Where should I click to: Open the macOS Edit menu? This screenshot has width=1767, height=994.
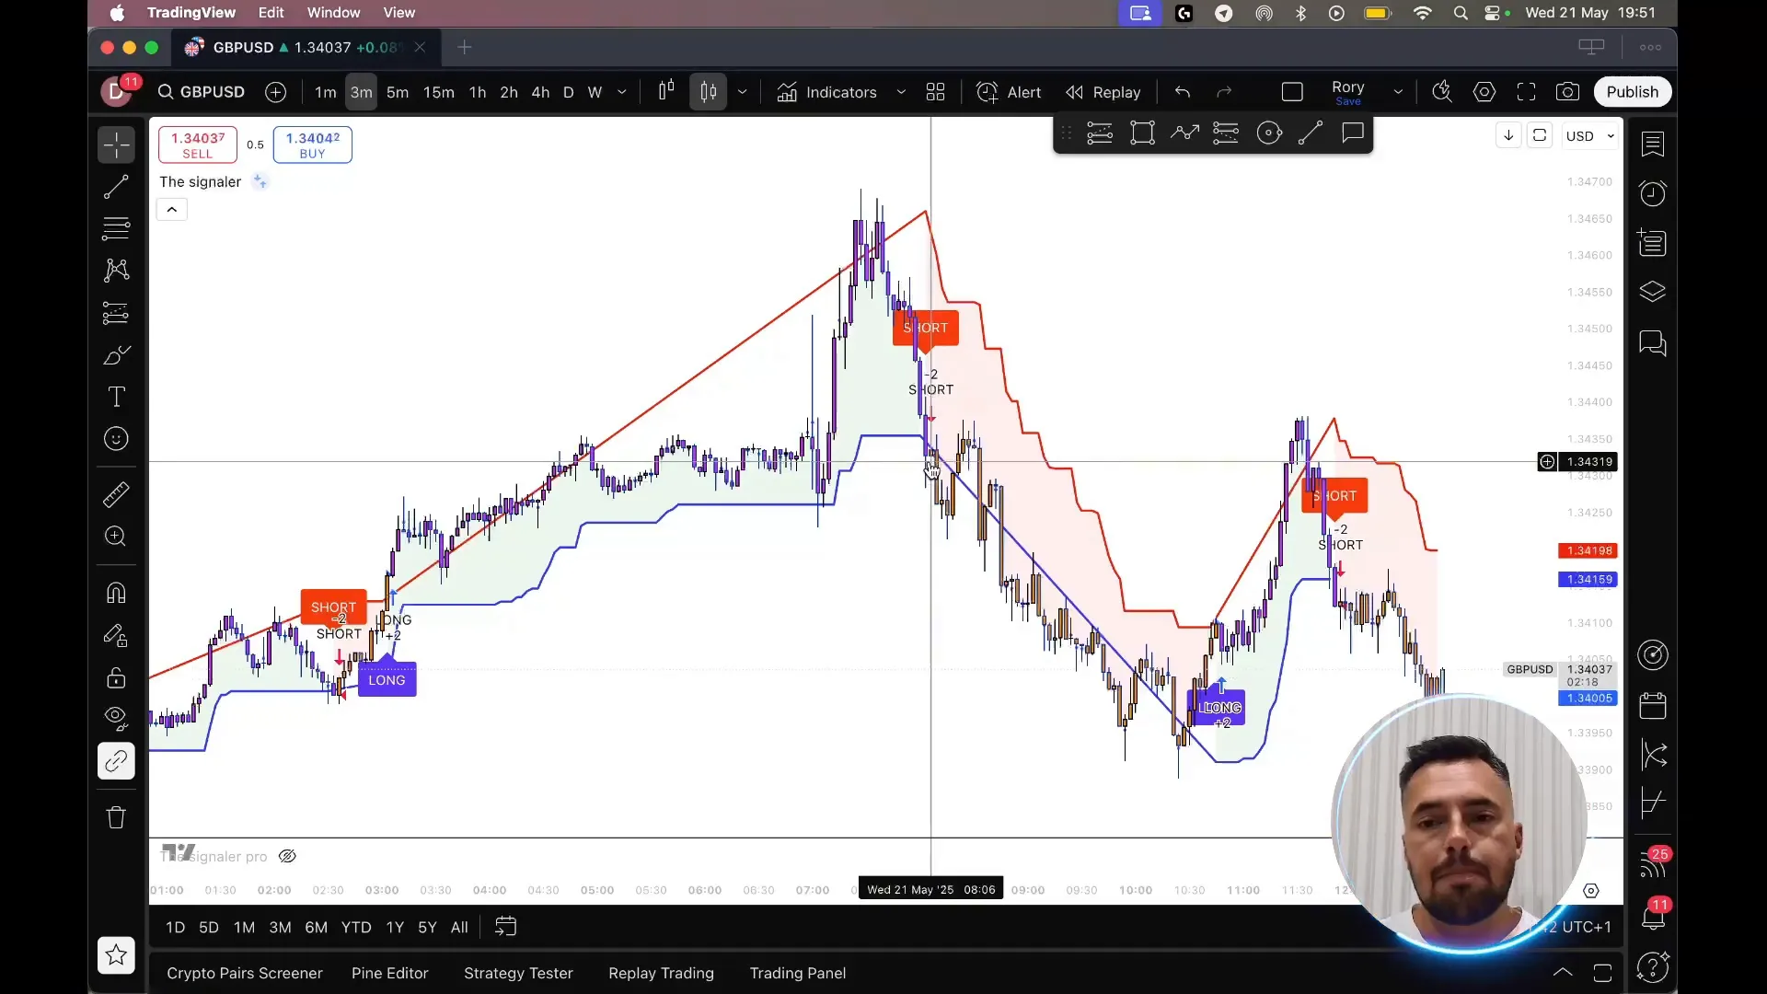pyautogui.click(x=271, y=13)
